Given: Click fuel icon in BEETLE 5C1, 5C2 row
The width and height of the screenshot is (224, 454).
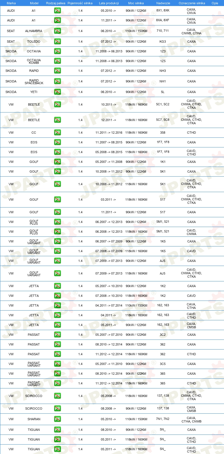Looking at the screenshot, I should click(x=57, y=104).
